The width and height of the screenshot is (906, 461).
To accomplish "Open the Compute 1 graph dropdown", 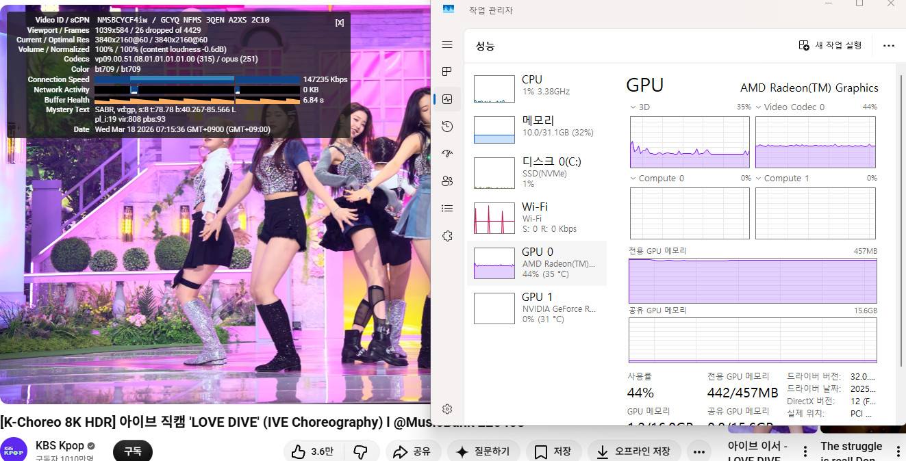I will [759, 179].
